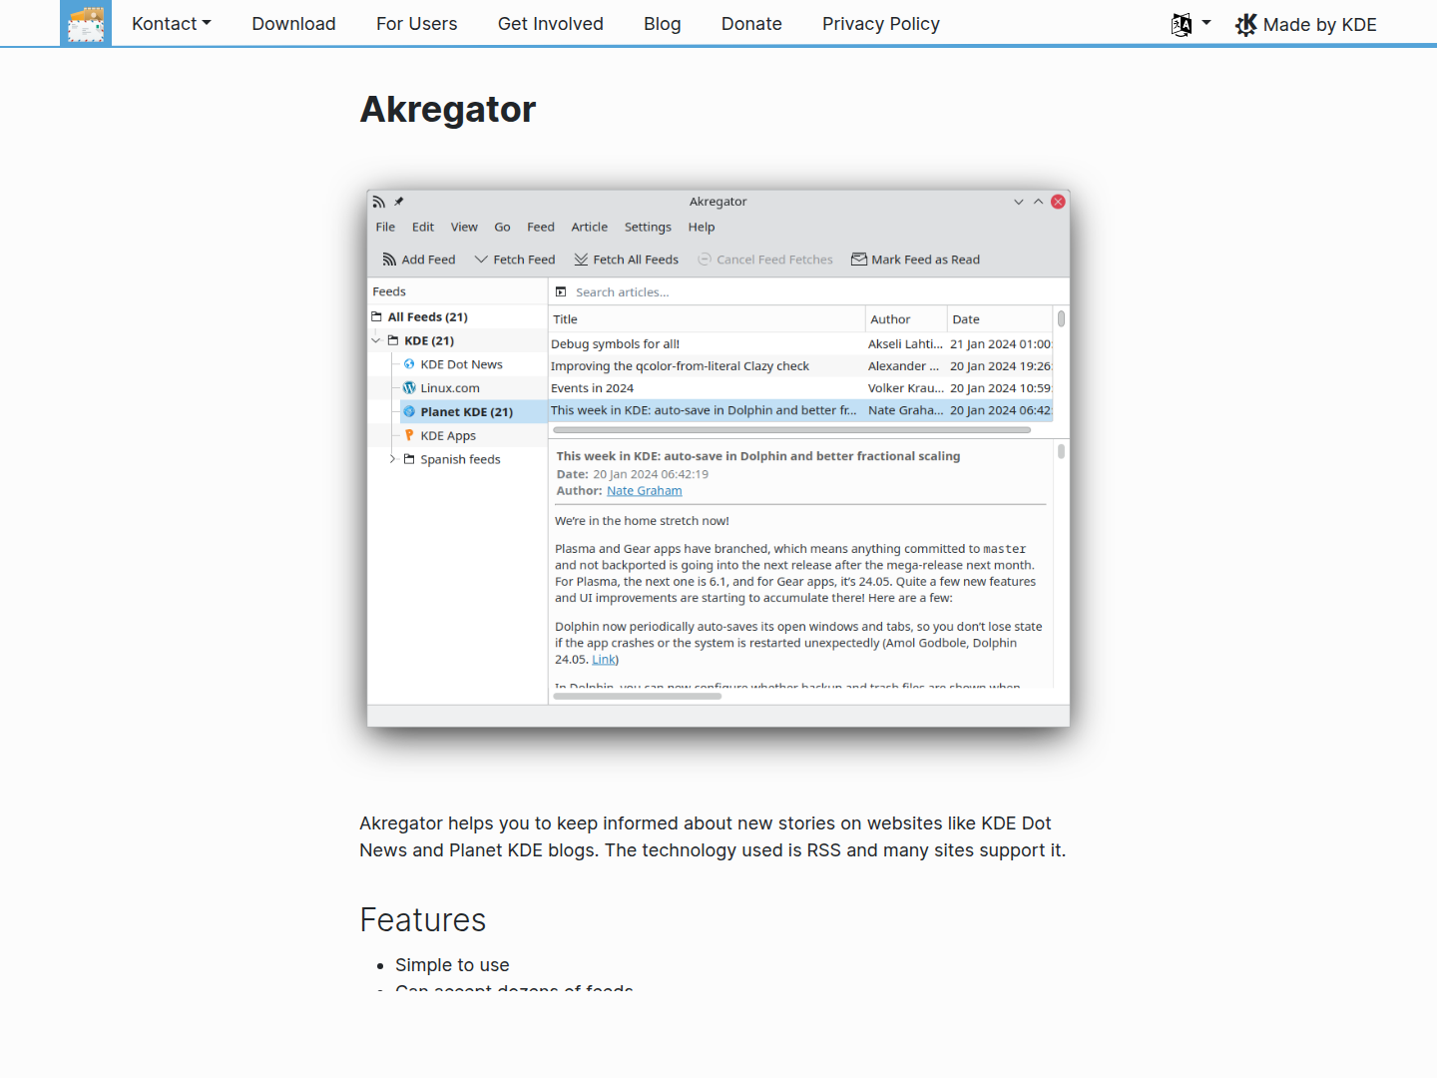Visit the Donate page
Image resolution: width=1437 pixels, height=1078 pixels.
pyautogui.click(x=751, y=24)
